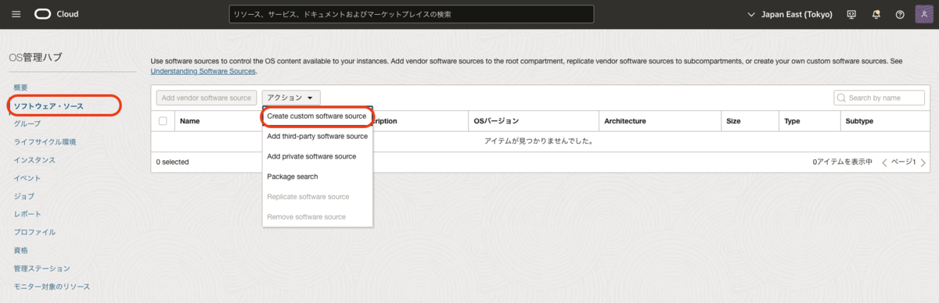Screen dimensions: 939x303
Task: Open the Japan East (Tokyo) region selector
Action: pyautogui.click(x=790, y=14)
